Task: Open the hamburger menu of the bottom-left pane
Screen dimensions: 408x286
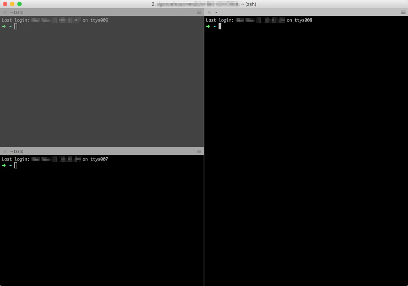Action: tap(199, 151)
